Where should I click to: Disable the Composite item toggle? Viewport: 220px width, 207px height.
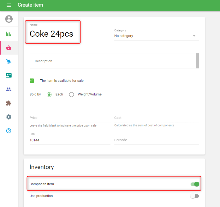click(x=195, y=184)
